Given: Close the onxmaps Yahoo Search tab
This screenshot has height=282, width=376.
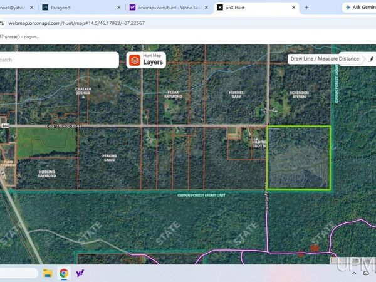Looking at the screenshot, I should pos(206,8).
